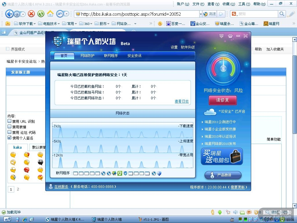
Task: Click the cloud icon beside 云安全已开启
Action: (x=210, y=112)
